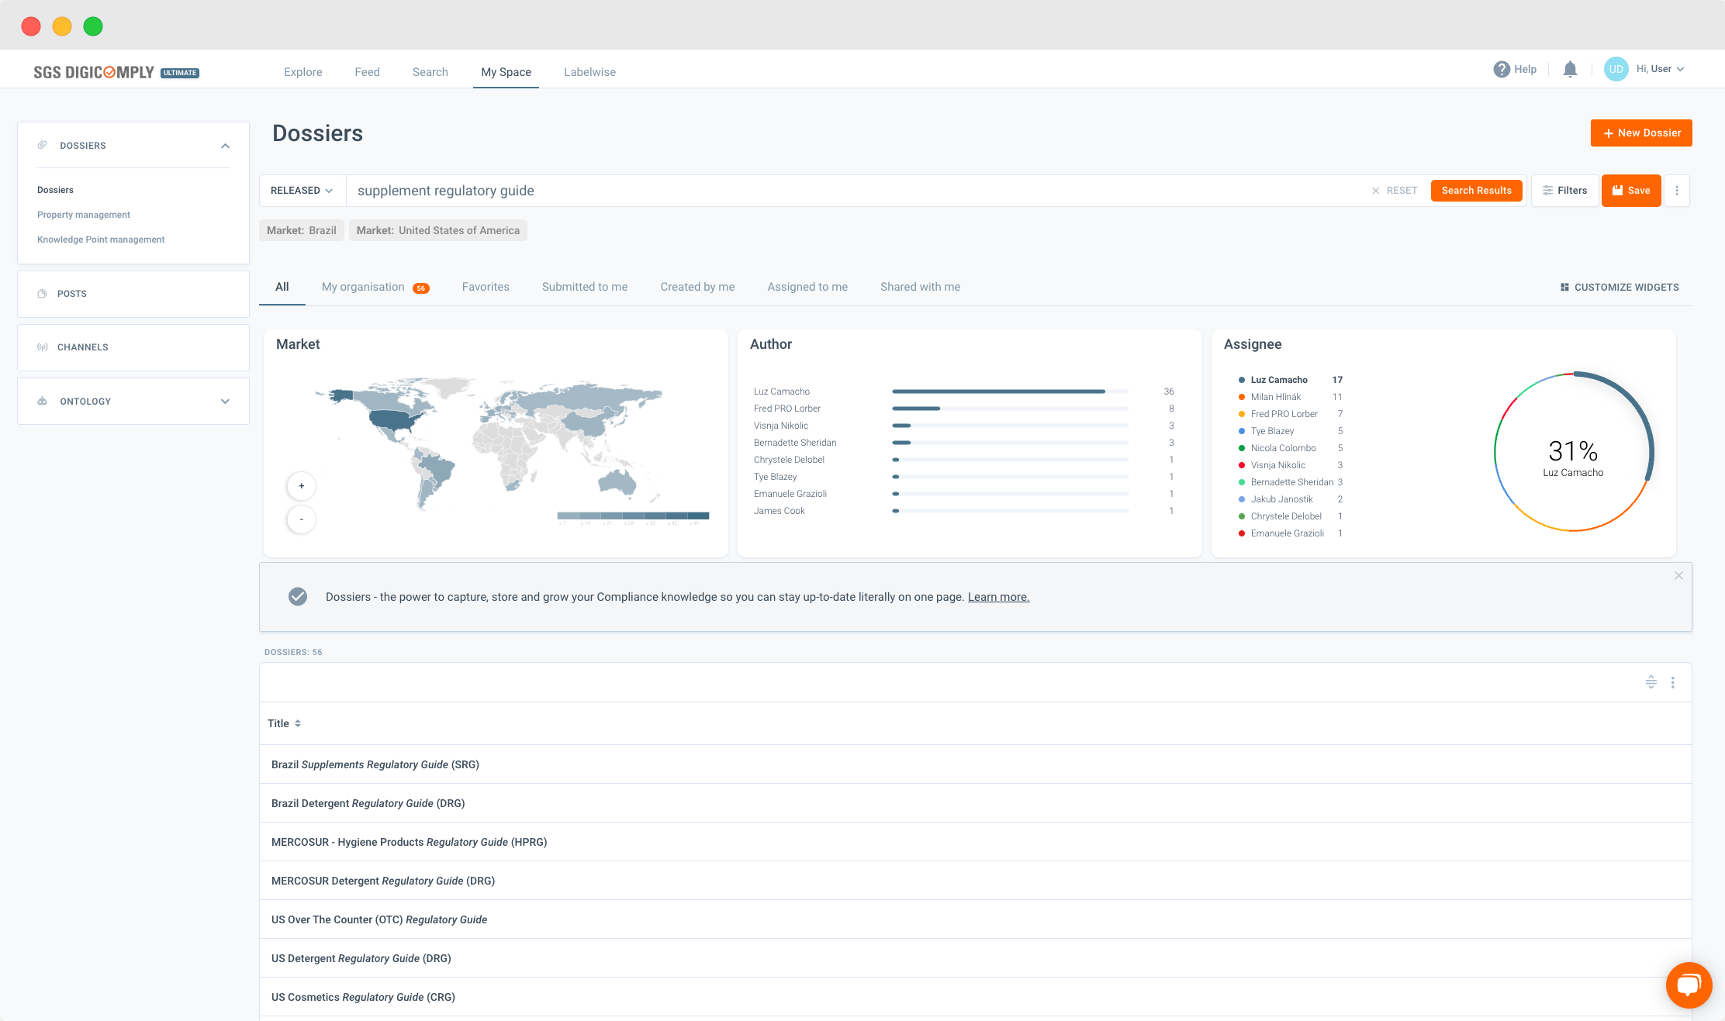The image size is (1725, 1021).
Task: Click the map color scale legend
Action: click(633, 516)
